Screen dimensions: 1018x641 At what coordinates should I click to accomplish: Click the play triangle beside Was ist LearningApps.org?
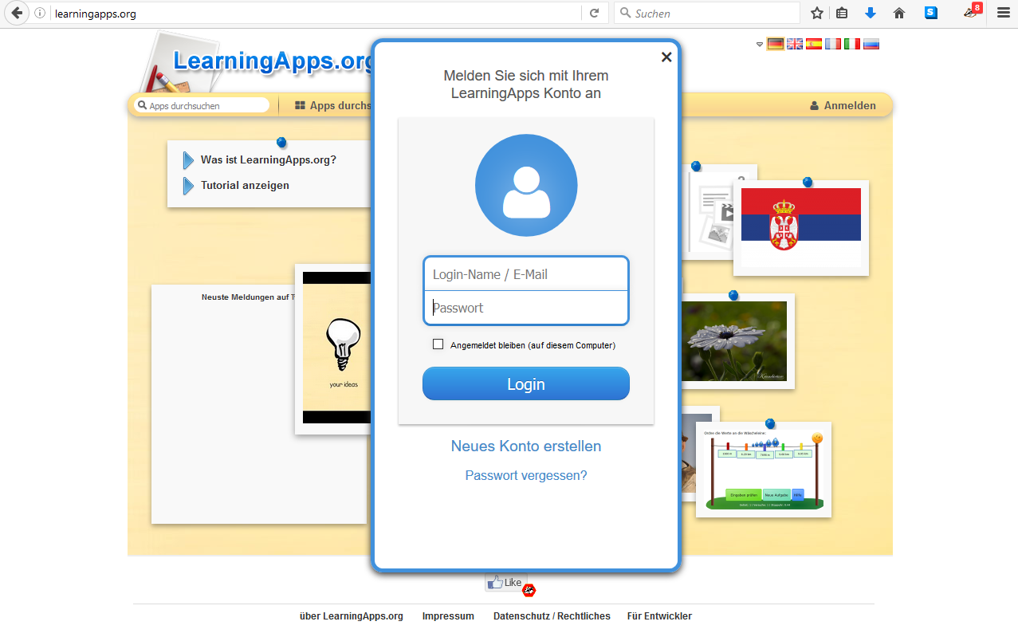pyautogui.click(x=188, y=160)
